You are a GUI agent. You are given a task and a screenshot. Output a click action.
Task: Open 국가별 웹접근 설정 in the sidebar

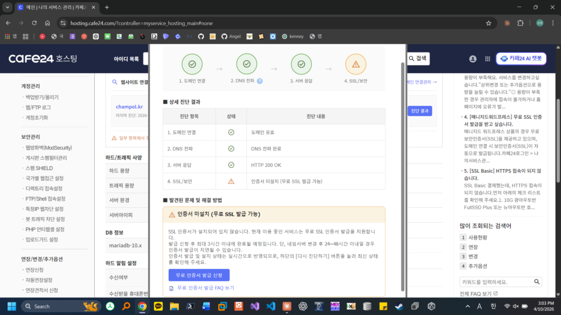click(44, 178)
